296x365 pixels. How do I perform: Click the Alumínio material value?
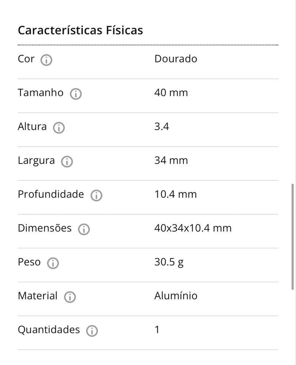(x=176, y=296)
